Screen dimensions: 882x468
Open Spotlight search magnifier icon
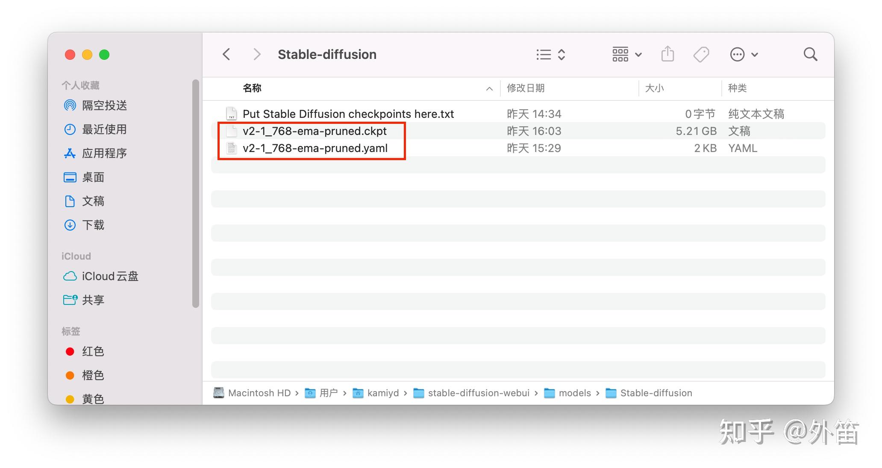[810, 54]
